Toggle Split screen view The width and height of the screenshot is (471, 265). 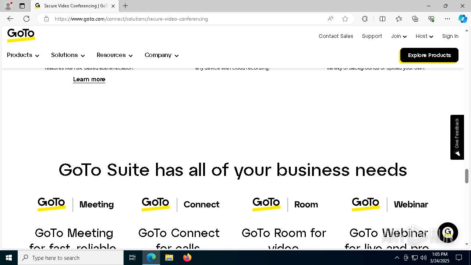(382, 19)
